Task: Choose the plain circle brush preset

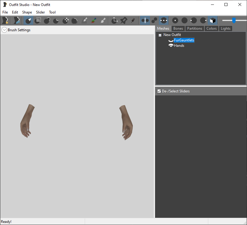Action: coord(184,20)
